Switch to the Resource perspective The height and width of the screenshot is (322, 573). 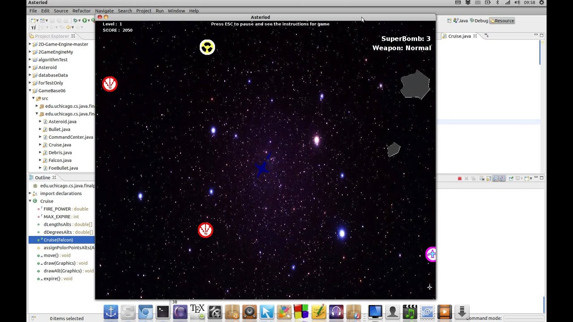pyautogui.click(x=502, y=21)
